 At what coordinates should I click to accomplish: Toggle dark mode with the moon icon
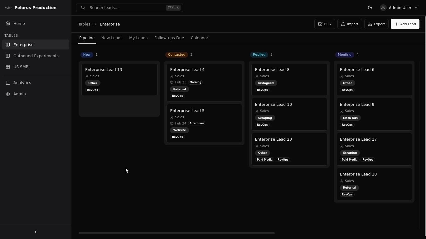pyautogui.click(x=370, y=7)
